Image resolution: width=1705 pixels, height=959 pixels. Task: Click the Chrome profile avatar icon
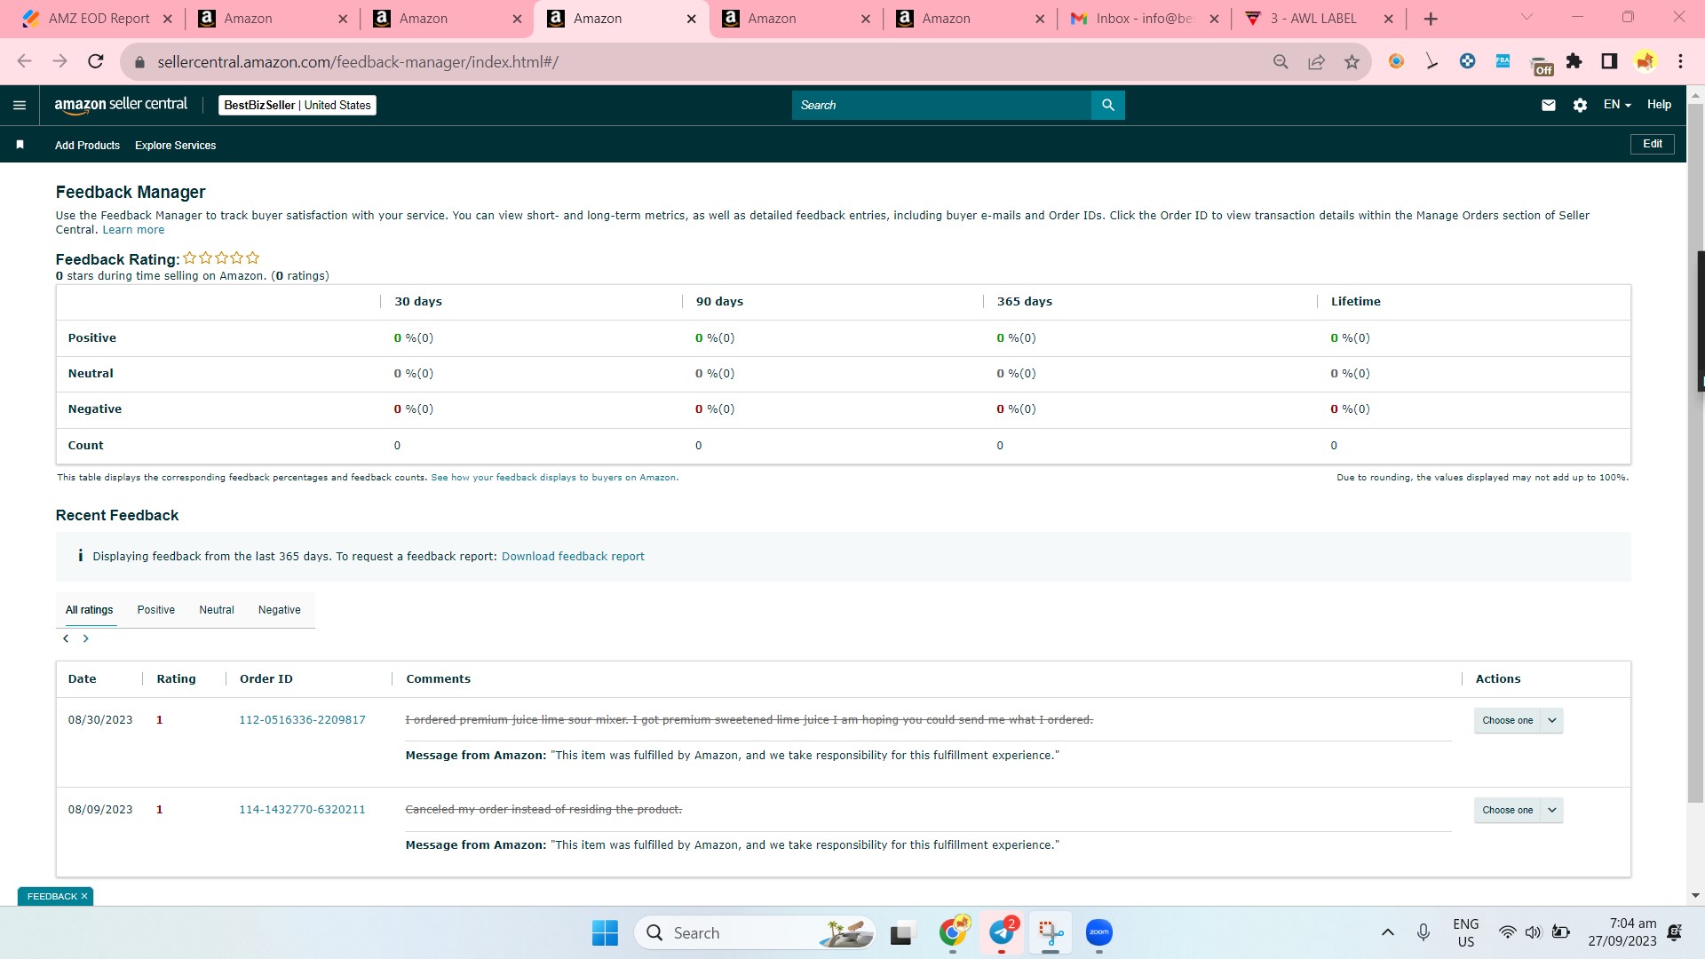(x=1645, y=61)
